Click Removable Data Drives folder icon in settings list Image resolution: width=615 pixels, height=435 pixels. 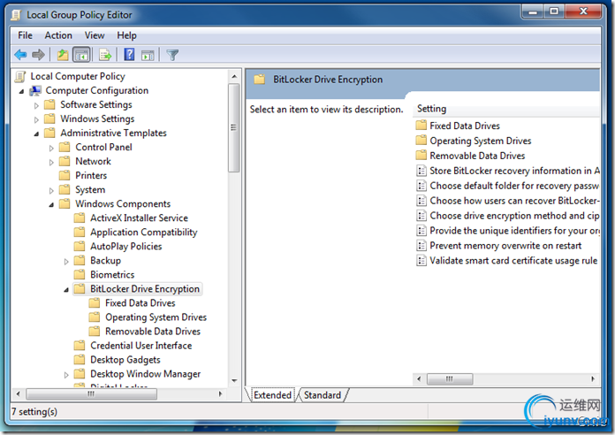(x=421, y=156)
